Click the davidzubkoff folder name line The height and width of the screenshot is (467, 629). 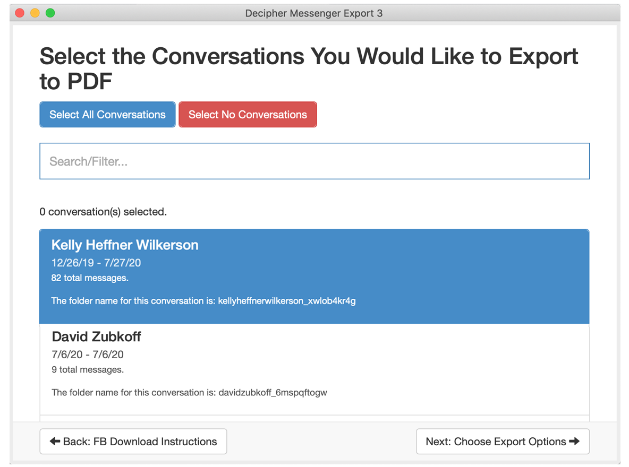[189, 393]
